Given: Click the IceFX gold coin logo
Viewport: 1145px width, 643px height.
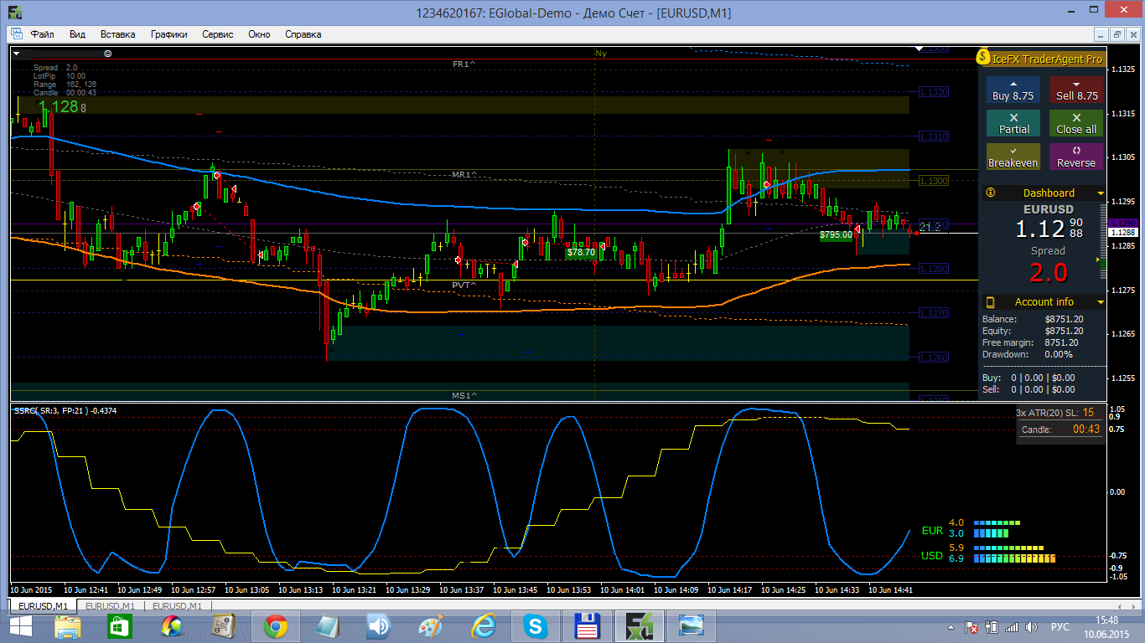Looking at the screenshot, I should (x=984, y=58).
